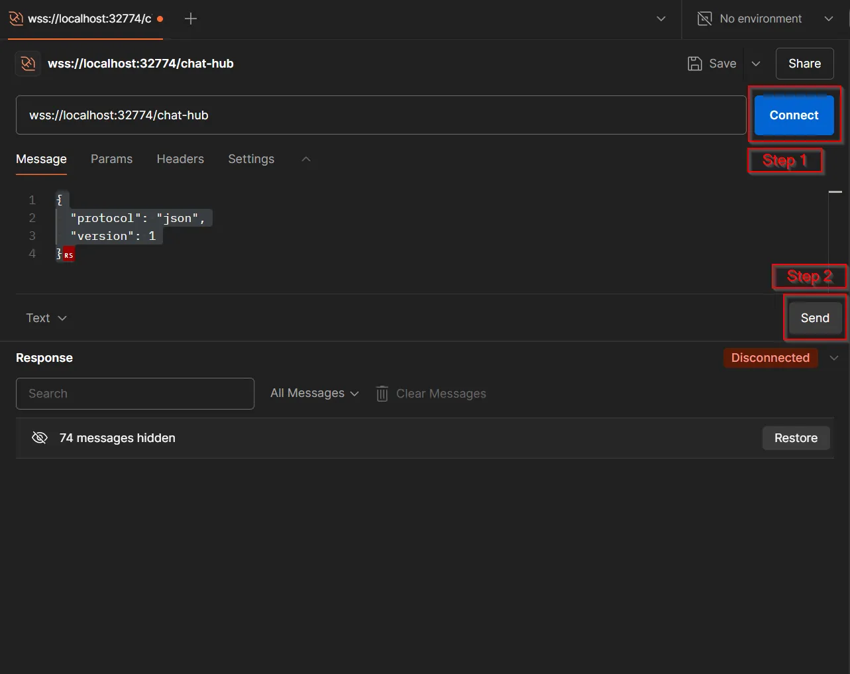Click the RS marker in message editor

click(x=69, y=255)
